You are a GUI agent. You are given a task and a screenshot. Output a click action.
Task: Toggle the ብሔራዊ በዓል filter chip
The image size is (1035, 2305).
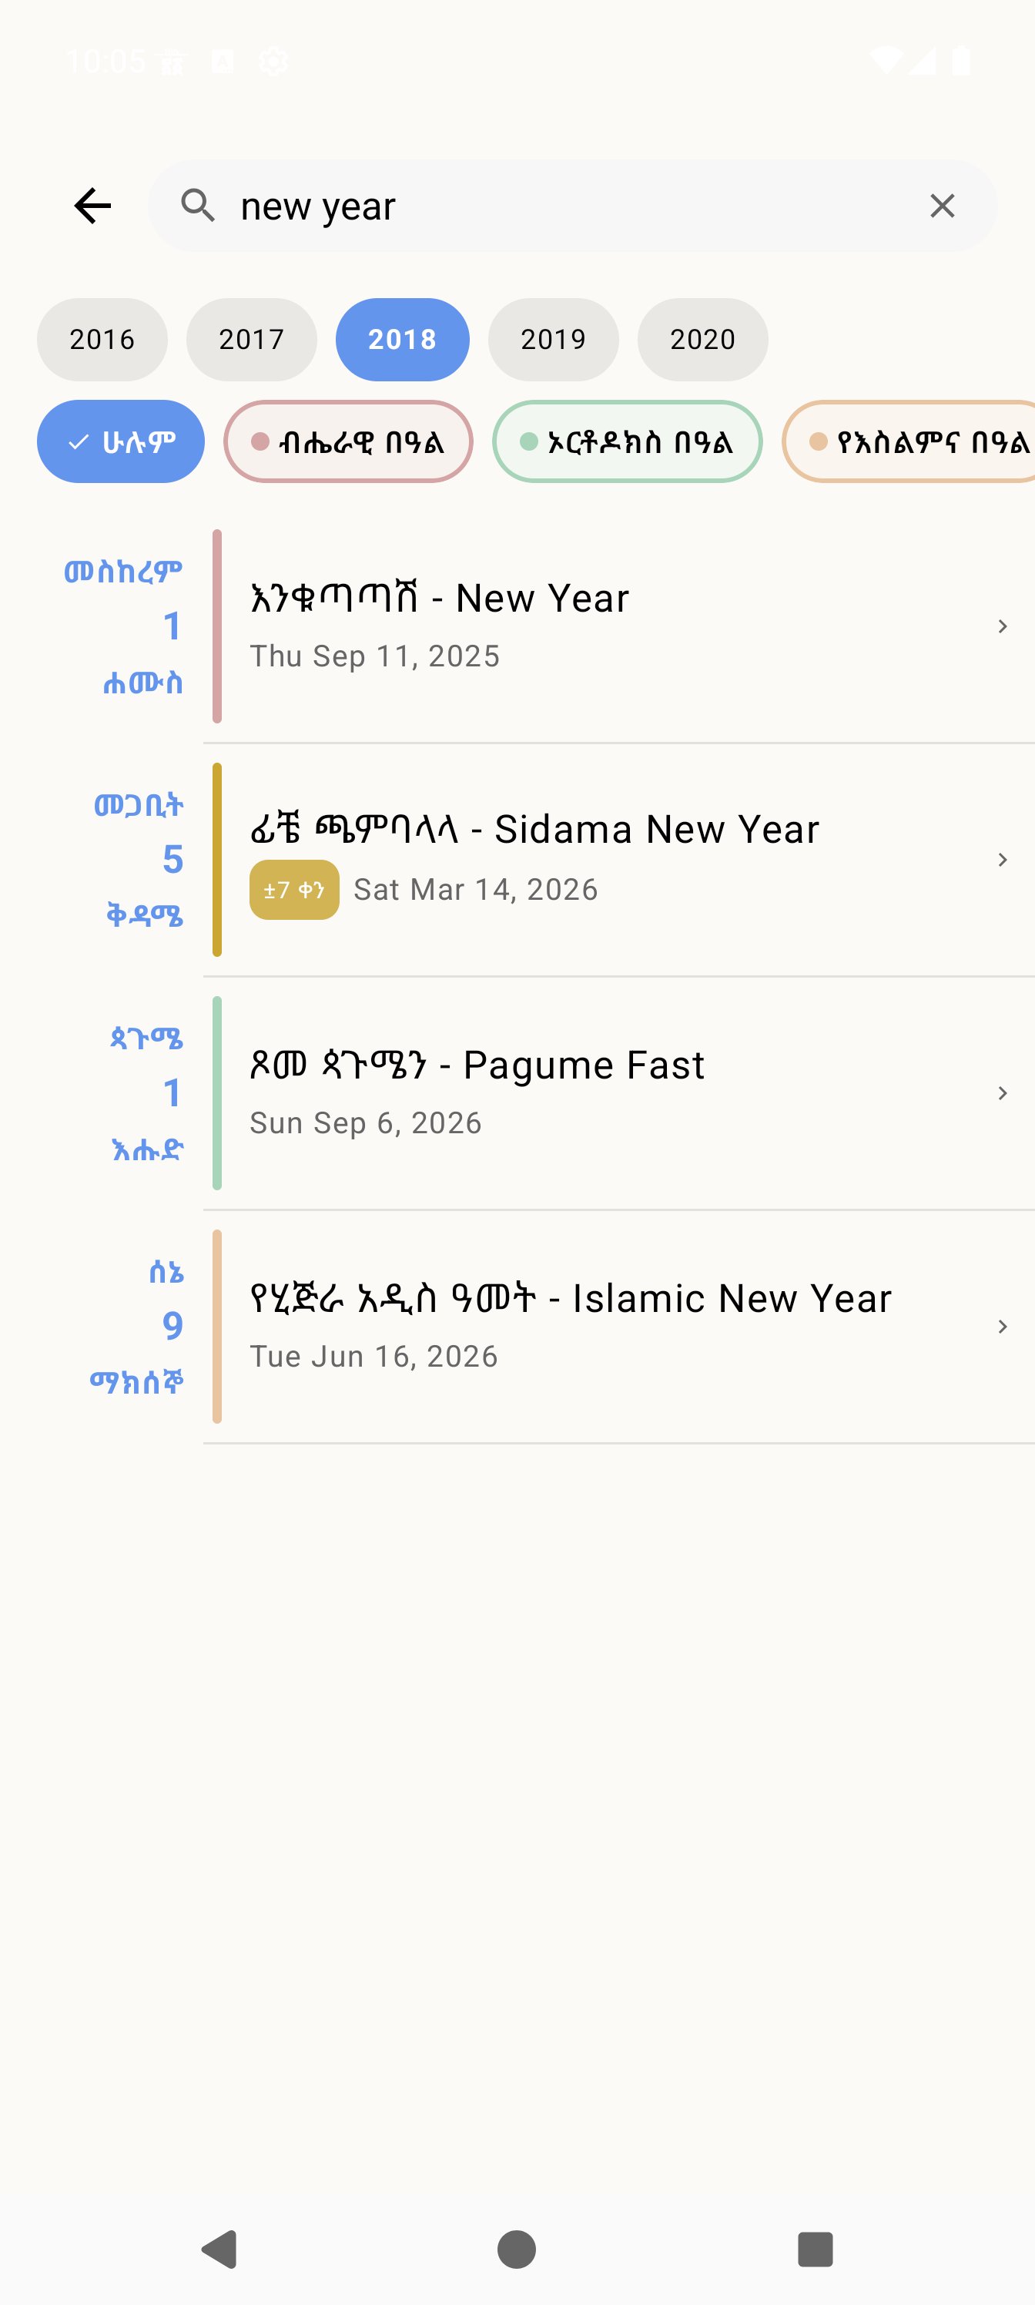pos(348,441)
